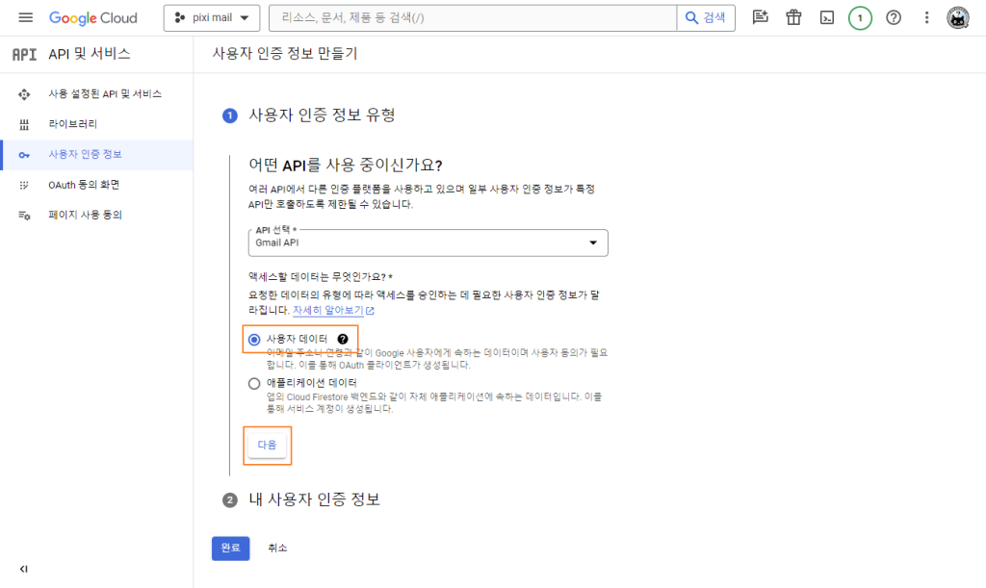Click the 검색 search button

click(x=706, y=17)
